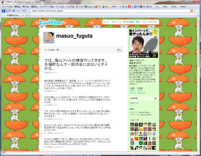Go back with the browser Back arrow
Image resolution: width=201 pixels, height=156 pixels.
[x=4, y=11]
